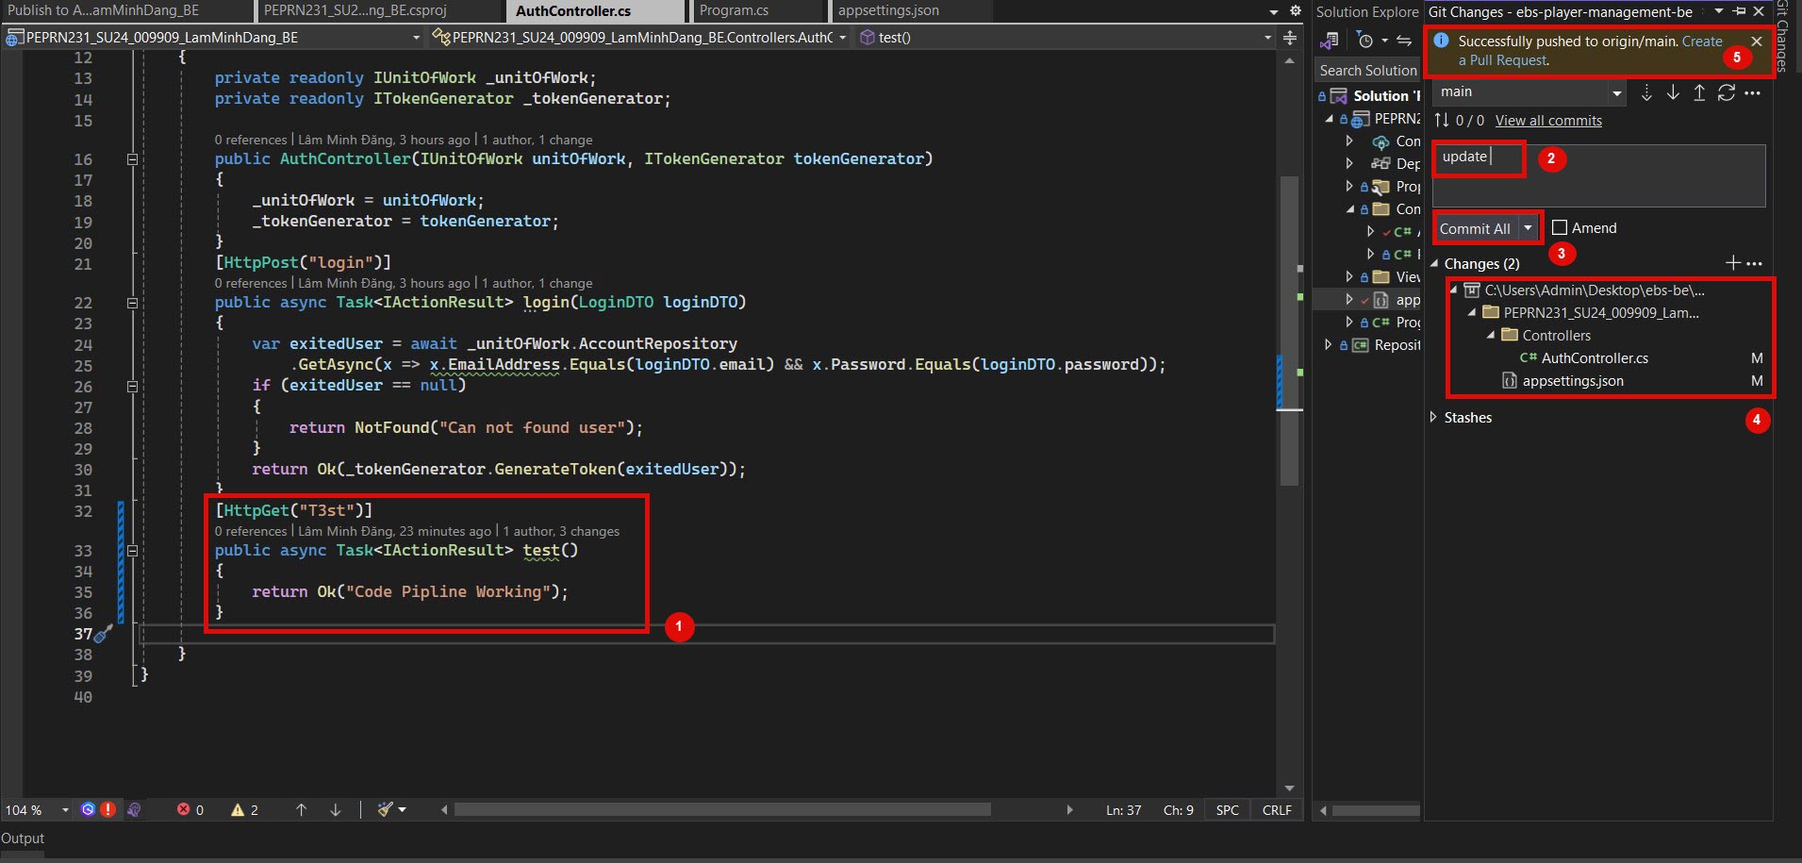Click the Solution Explorer switch views icon
Viewport: 1802px width, 863px height.
point(1330,41)
